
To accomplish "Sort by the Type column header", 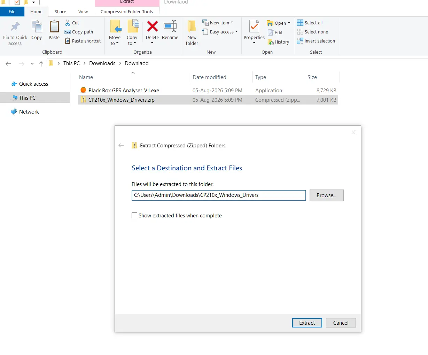I will (278, 77).
